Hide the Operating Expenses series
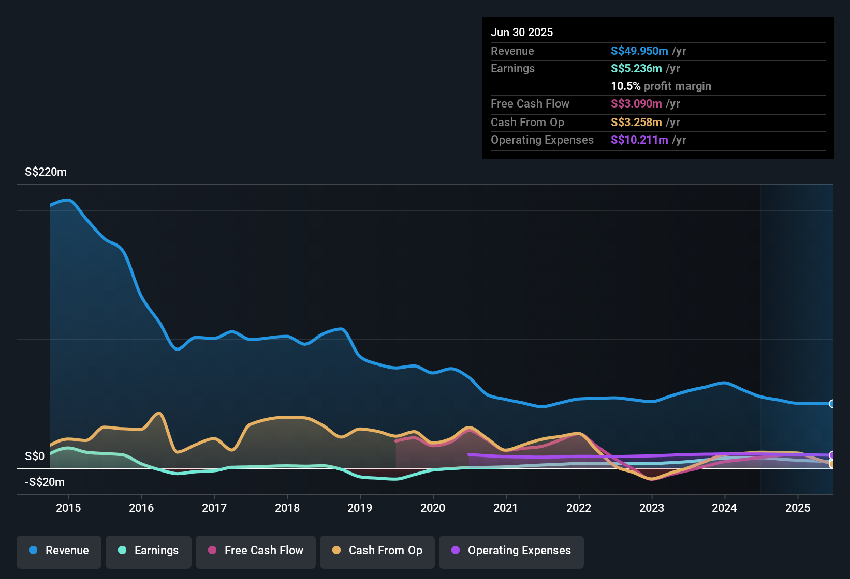This screenshot has width=850, height=579. [x=511, y=551]
